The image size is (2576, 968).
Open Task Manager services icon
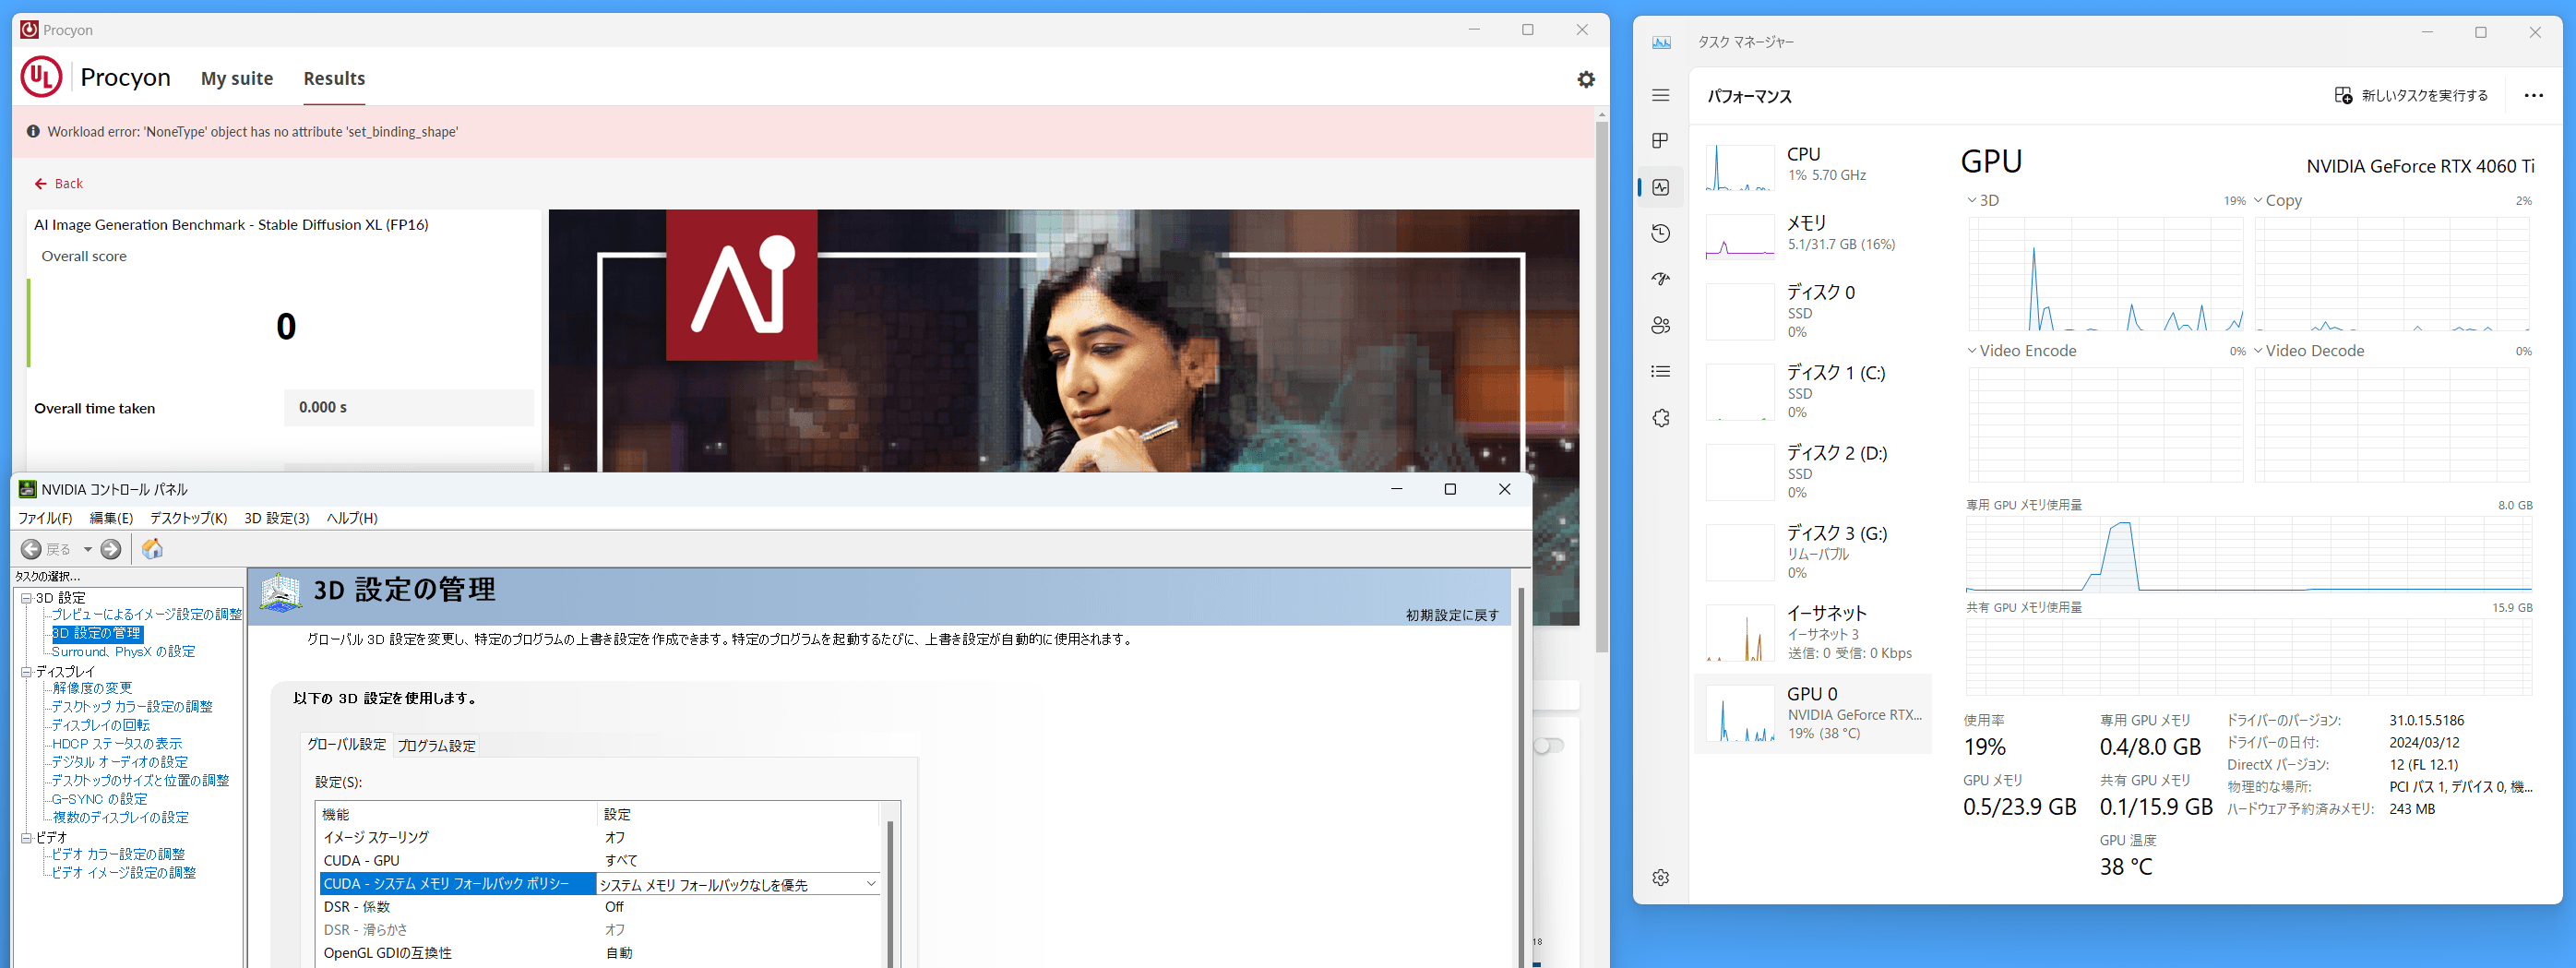[1661, 418]
